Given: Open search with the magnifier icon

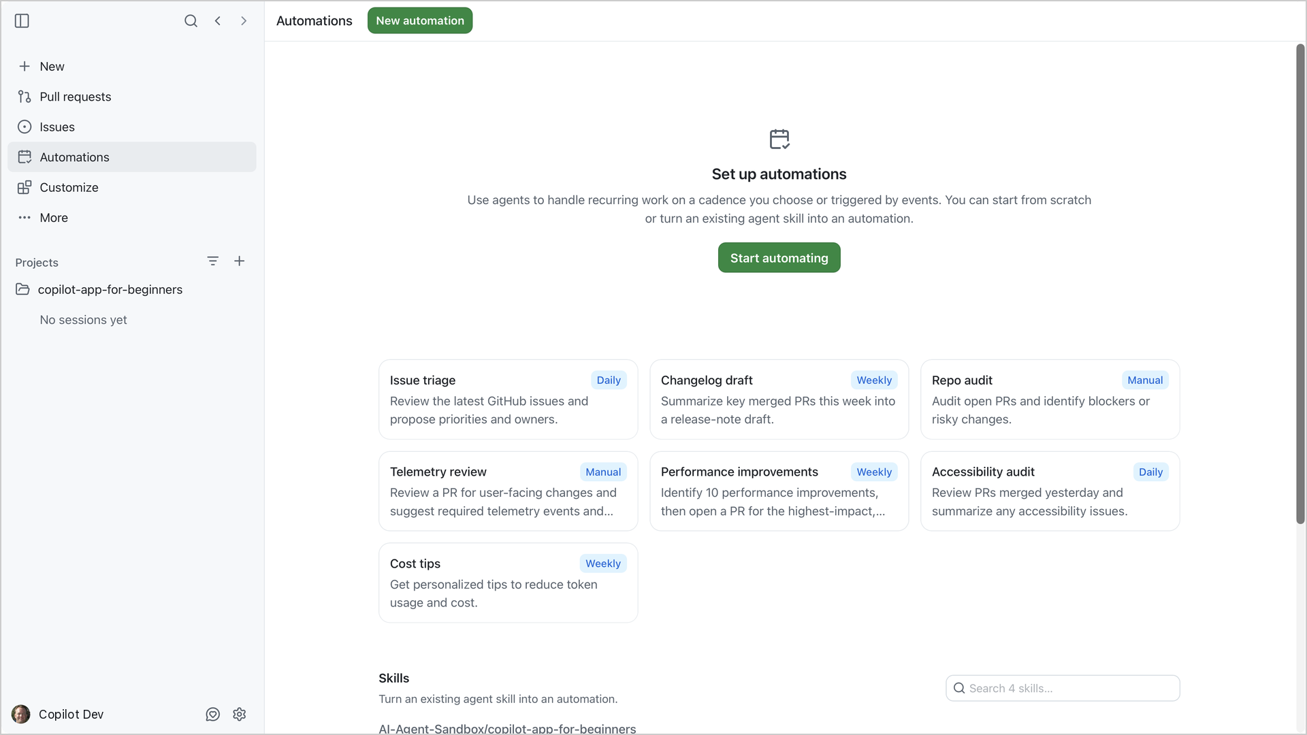Looking at the screenshot, I should 191,21.
